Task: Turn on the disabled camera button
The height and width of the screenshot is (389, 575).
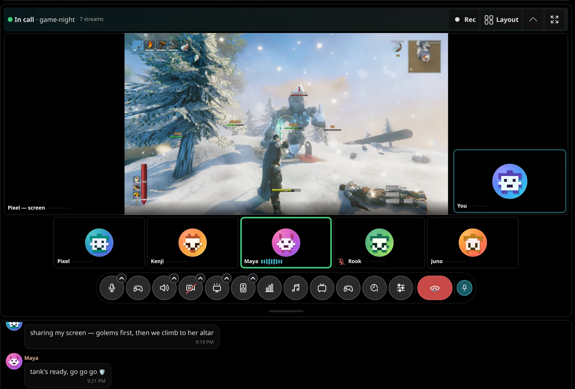Action: click(190, 288)
